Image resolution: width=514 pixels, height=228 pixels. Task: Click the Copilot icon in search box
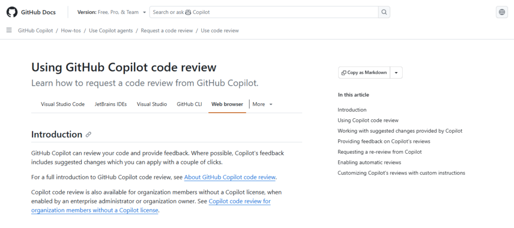click(x=188, y=12)
